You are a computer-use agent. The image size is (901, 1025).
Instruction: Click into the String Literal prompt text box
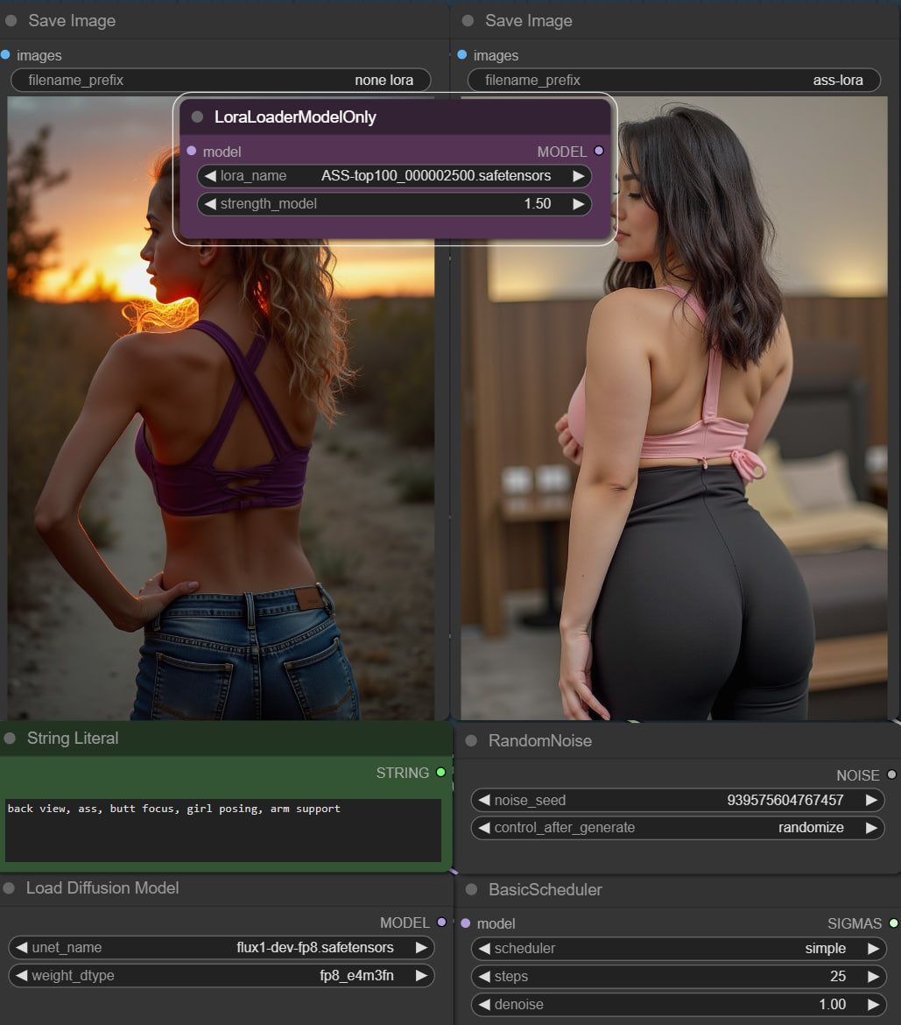222,830
